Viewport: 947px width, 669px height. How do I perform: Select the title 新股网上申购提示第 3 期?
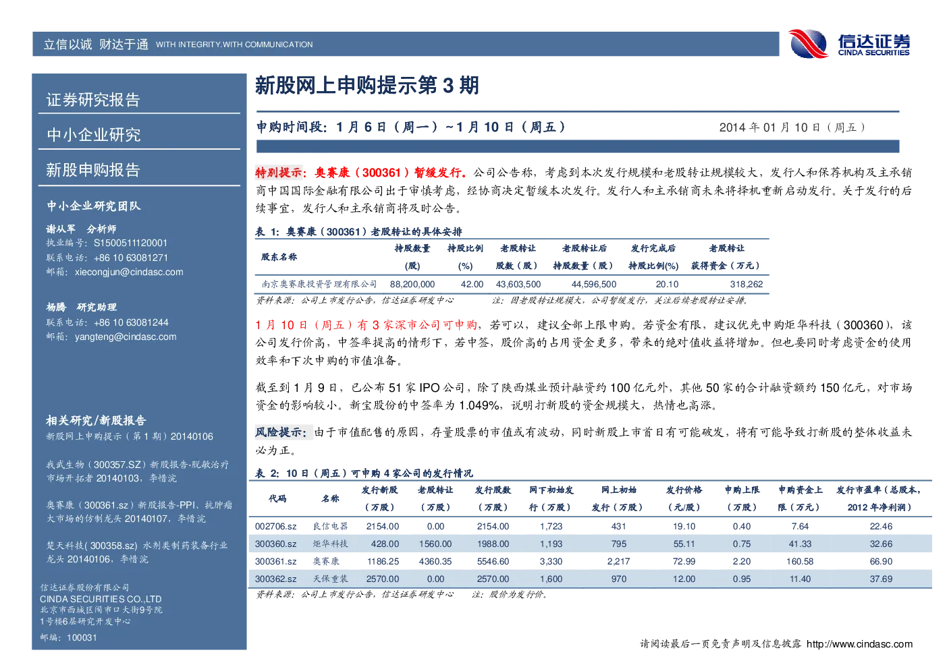(367, 86)
